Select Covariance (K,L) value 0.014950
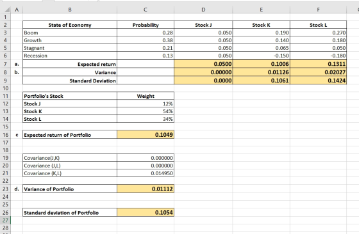The width and height of the screenshot is (359, 234). tap(146, 173)
